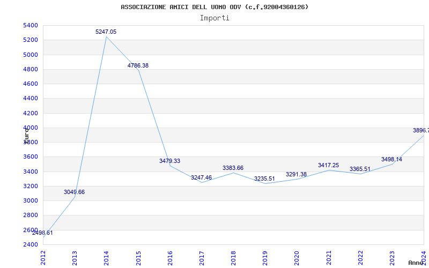Click the 2800 y-axis tick label
The image size is (429, 268).
click(x=31, y=215)
